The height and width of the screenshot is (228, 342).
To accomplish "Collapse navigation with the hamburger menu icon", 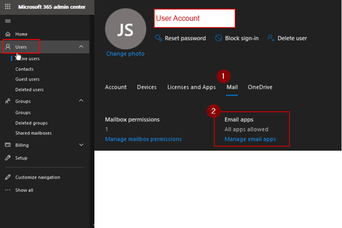I will click(8, 21).
